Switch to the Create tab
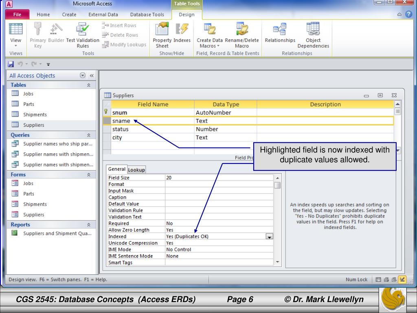Screen dimensions: 417x313 click(69, 15)
